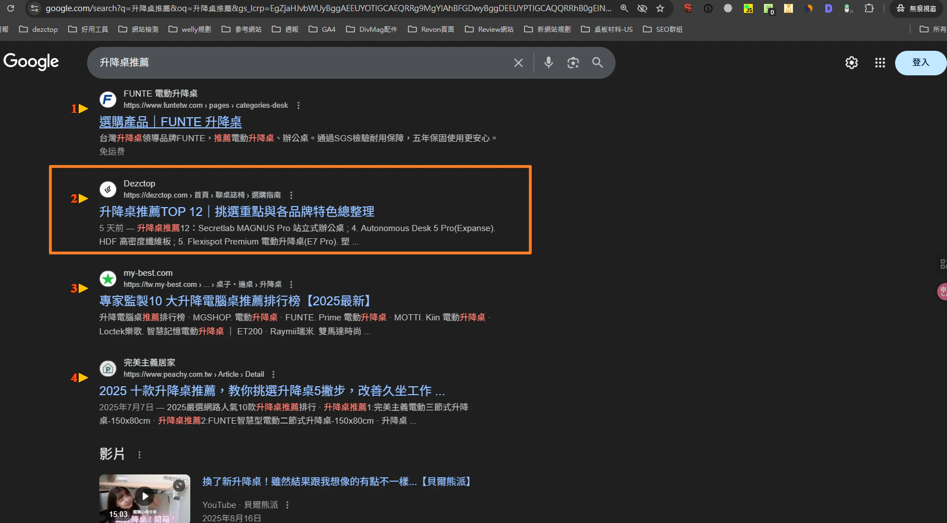
Task: Click the crossed-eye tracking protection icon
Action: coord(642,8)
